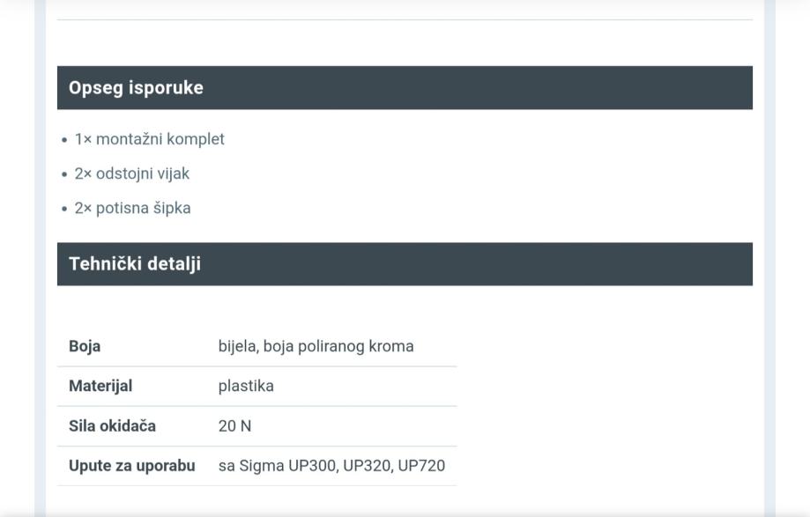
Task: Click the "UP720" model text
Action: pyautogui.click(x=421, y=465)
